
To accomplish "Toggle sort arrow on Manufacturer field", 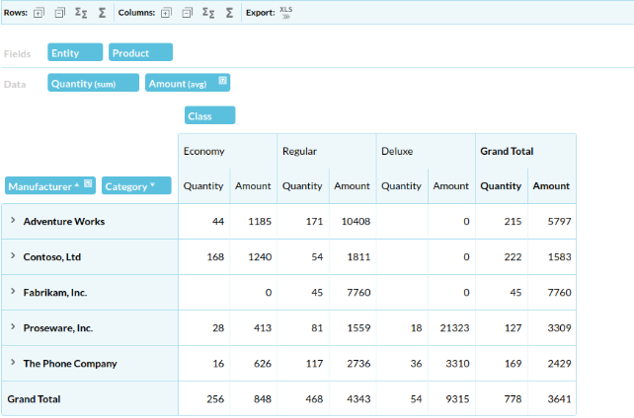I will 77,184.
